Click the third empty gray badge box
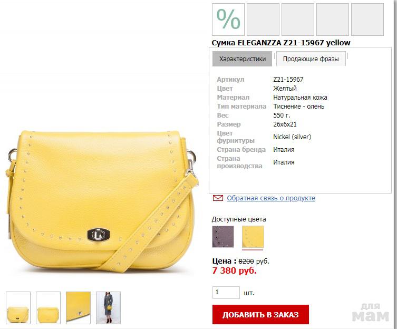This screenshot has height=329, width=397. tap(298, 20)
